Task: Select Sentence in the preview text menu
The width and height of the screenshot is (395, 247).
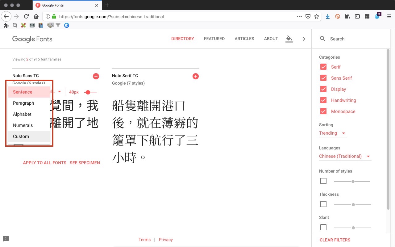Action: [x=29, y=92]
